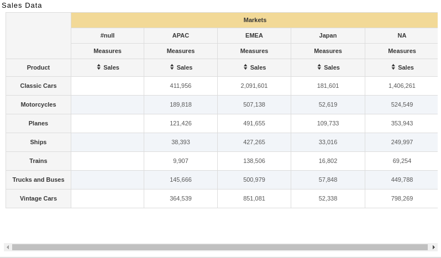This screenshot has height=258, width=441.
Task: Click sort arrows in EMEA Sales column
Action: click(x=245, y=67)
